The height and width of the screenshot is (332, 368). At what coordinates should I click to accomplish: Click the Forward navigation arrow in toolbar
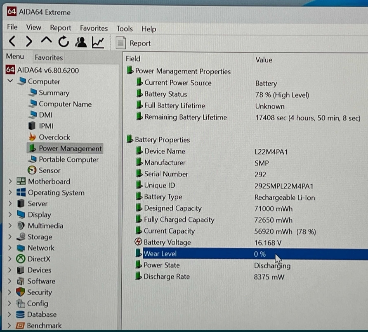pos(29,42)
